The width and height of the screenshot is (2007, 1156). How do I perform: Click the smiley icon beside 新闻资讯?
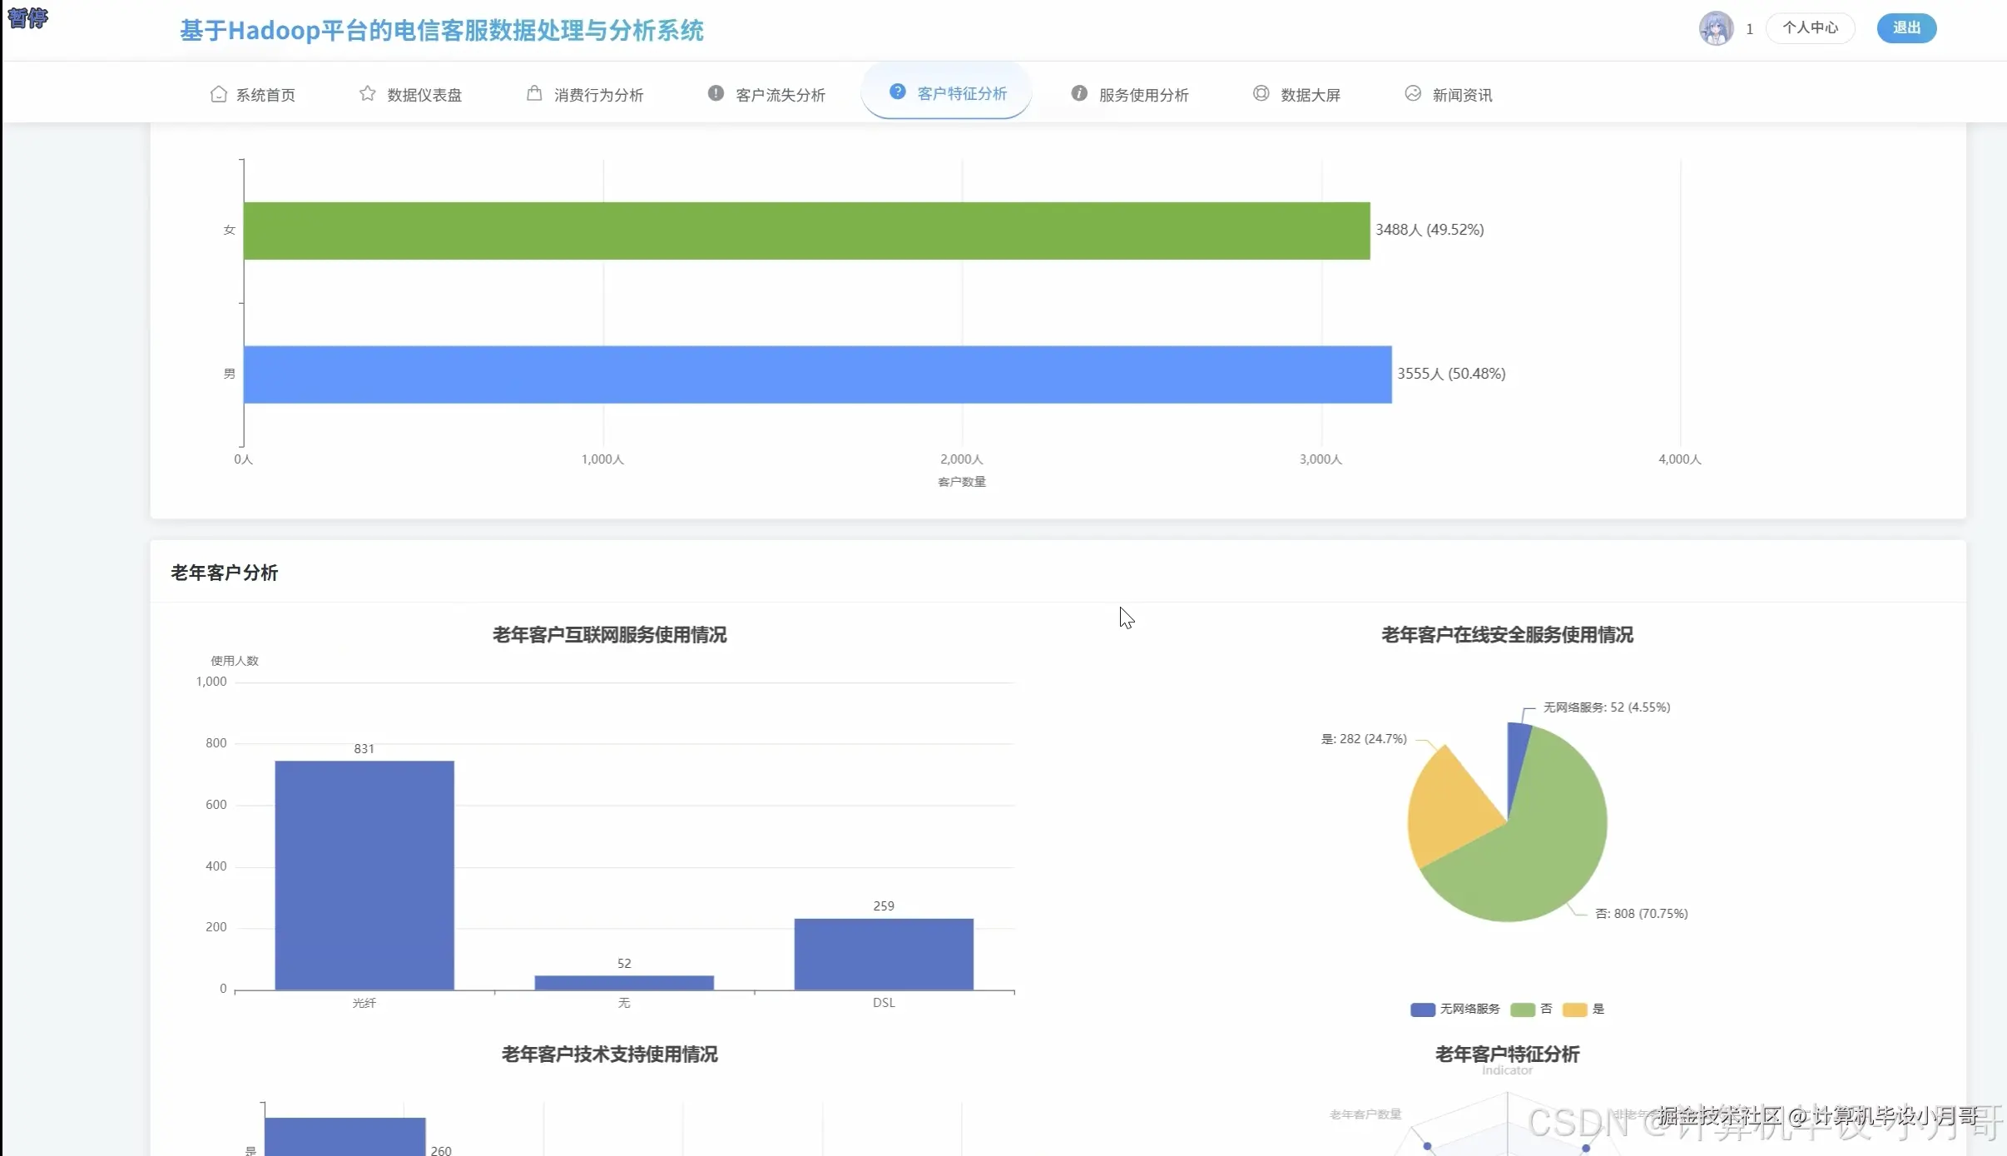(x=1413, y=93)
